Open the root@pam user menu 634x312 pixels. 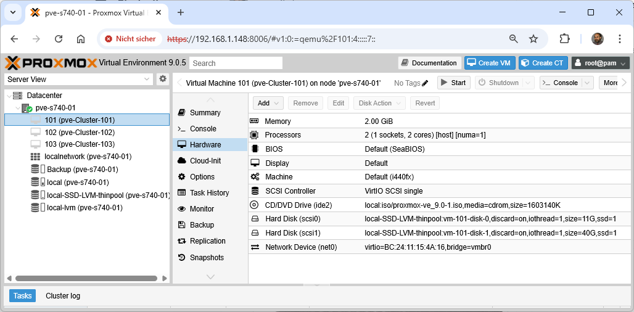tap(600, 63)
